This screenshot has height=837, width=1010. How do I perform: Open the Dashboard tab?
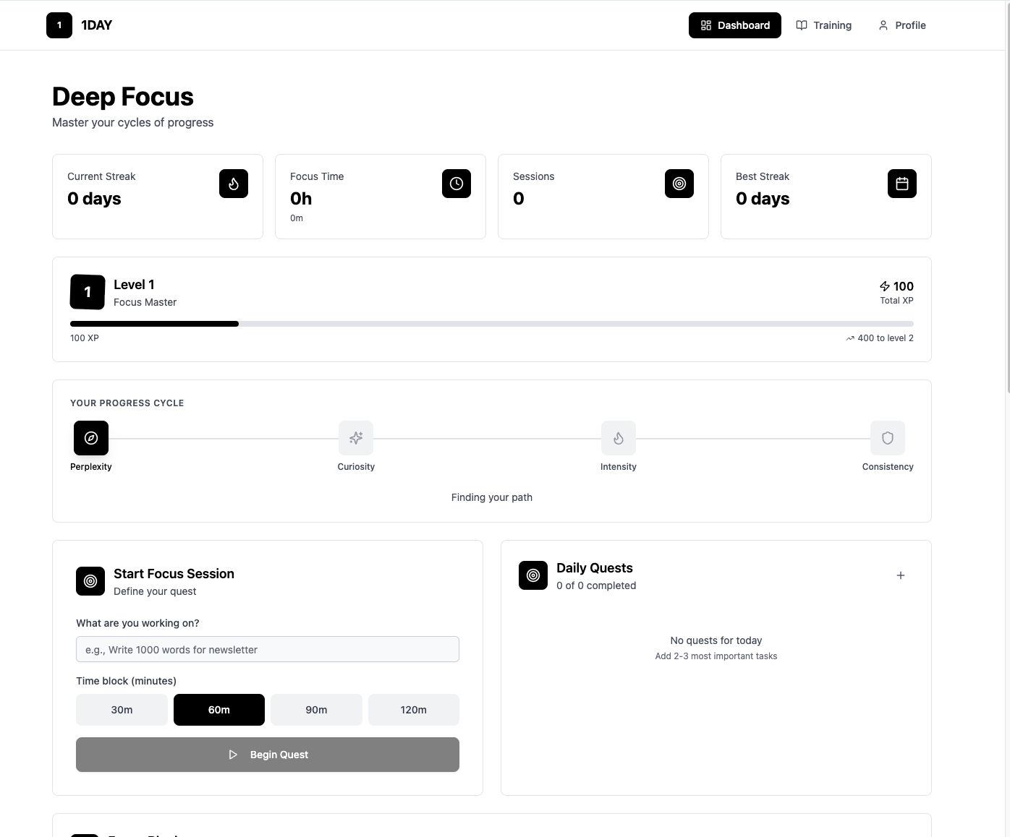[x=735, y=25]
